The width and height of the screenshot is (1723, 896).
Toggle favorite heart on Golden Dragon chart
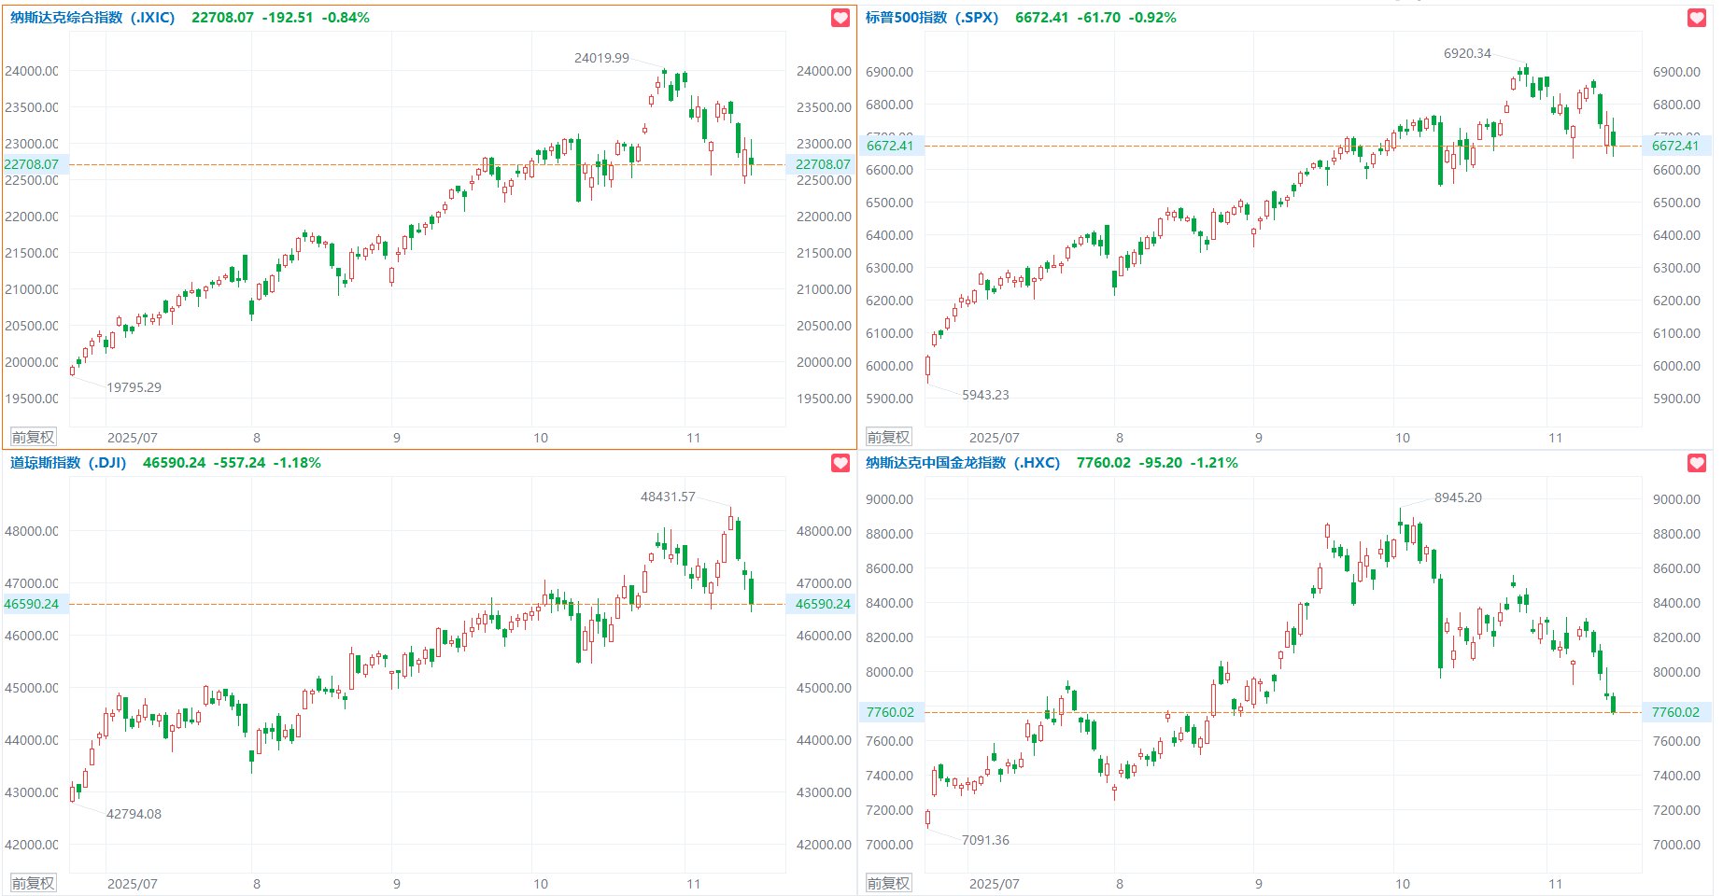point(1697,463)
